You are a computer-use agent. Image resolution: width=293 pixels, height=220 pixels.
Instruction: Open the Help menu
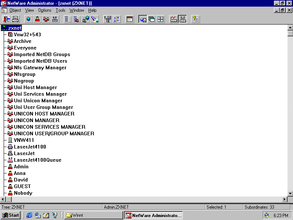[92, 10]
